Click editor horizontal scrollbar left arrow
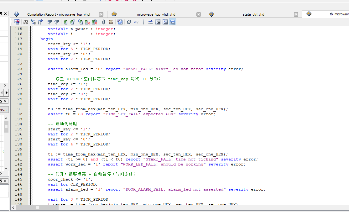The image size is (349, 215). (13, 208)
